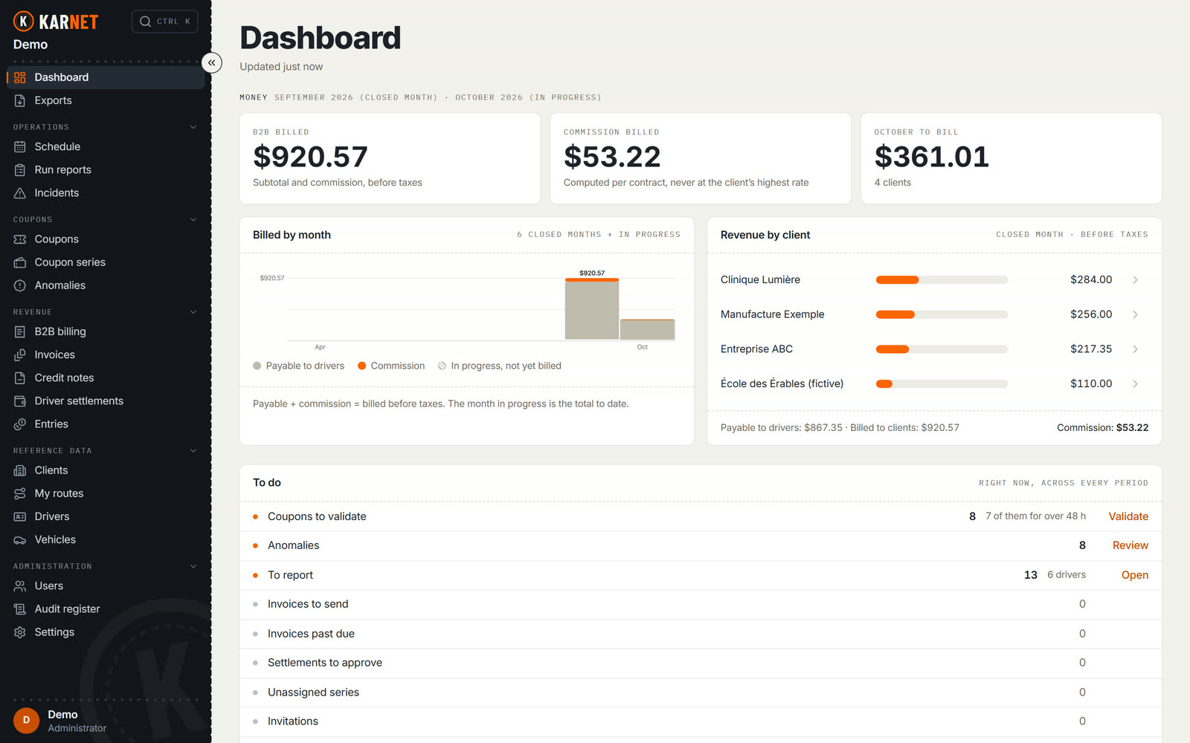Click 'In progress, not yet billed' legend

point(500,366)
